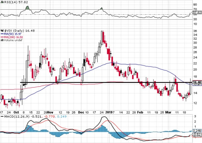Click the black horizontal support line
Image resolution: width=202 pixels, height=143 pixels.
(95, 83)
